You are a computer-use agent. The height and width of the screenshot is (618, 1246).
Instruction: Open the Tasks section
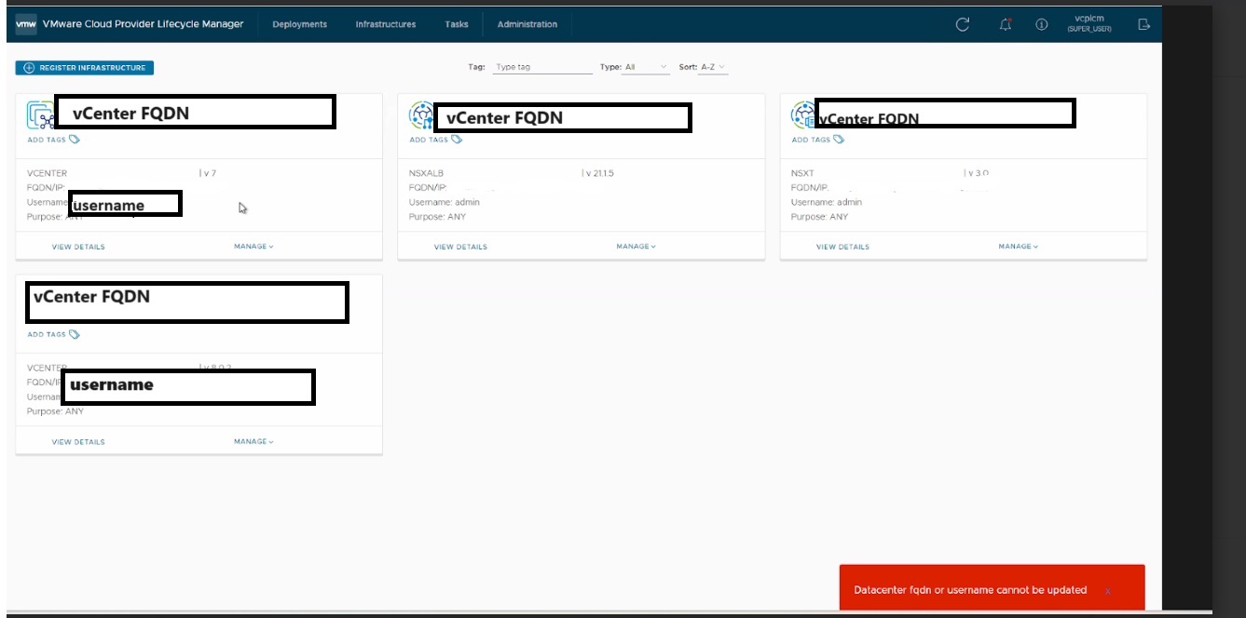[457, 24]
